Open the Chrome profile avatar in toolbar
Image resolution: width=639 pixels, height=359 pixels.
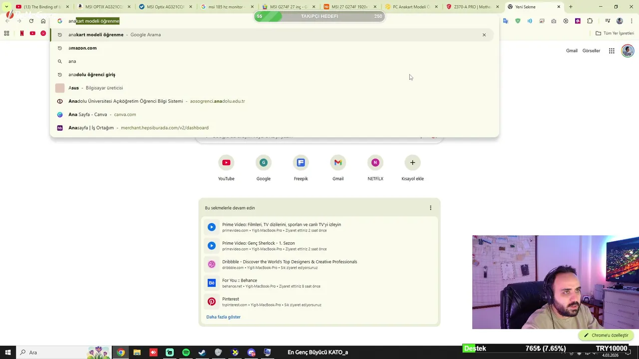(x=620, y=21)
